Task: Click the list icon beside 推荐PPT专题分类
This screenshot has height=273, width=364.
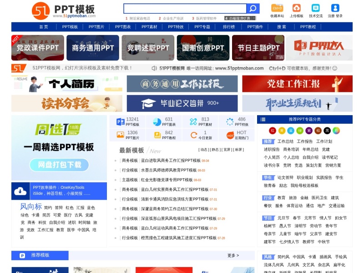Action: 263,119
